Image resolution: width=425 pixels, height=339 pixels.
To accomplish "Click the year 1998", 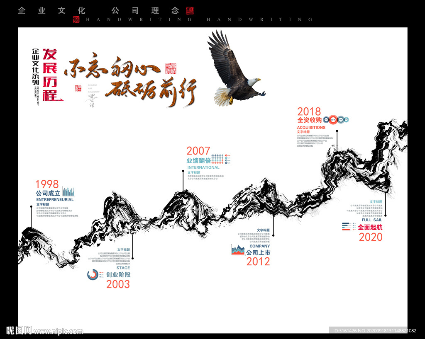I will [x=47, y=184].
